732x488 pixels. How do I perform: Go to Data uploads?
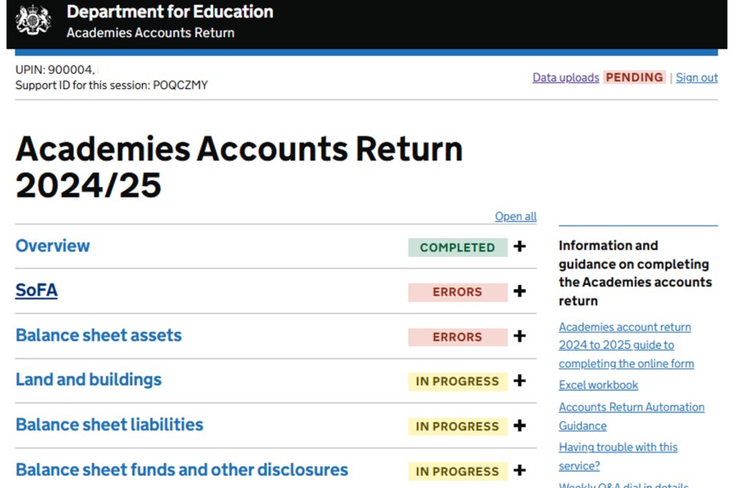tap(565, 78)
